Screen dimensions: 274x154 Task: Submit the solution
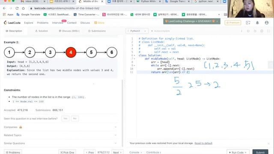(x=260, y=152)
